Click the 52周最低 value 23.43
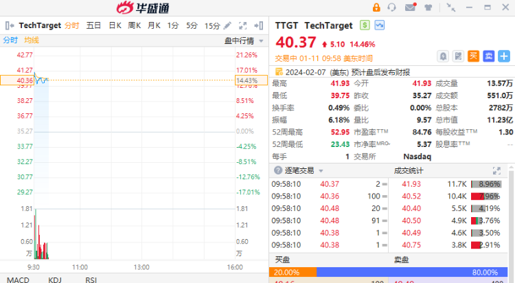Image resolution: width=515 pixels, height=283 pixels. click(x=340, y=144)
